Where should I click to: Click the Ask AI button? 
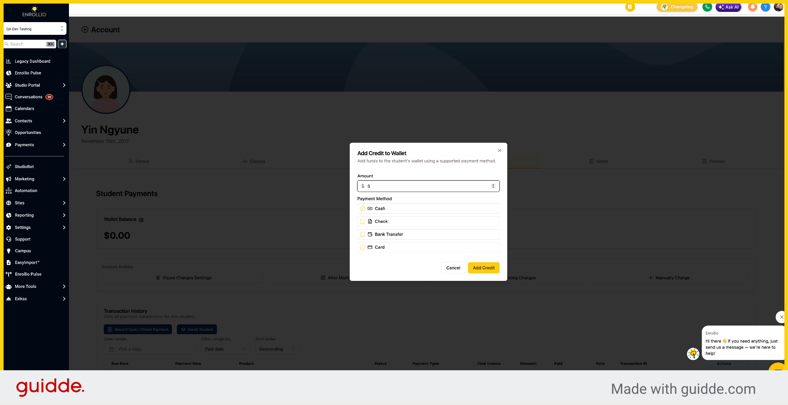point(728,7)
